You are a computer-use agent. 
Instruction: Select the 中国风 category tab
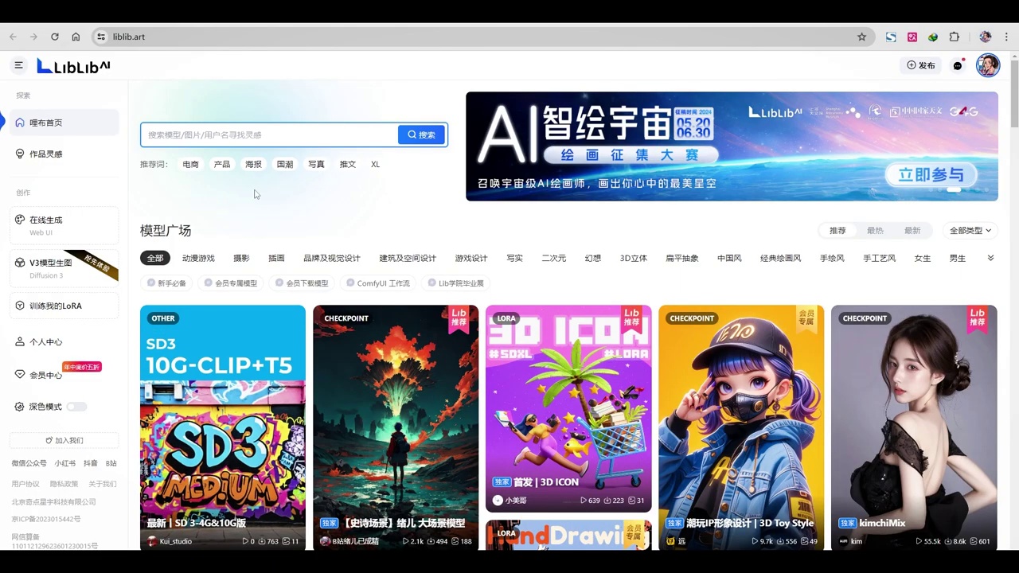[729, 258]
